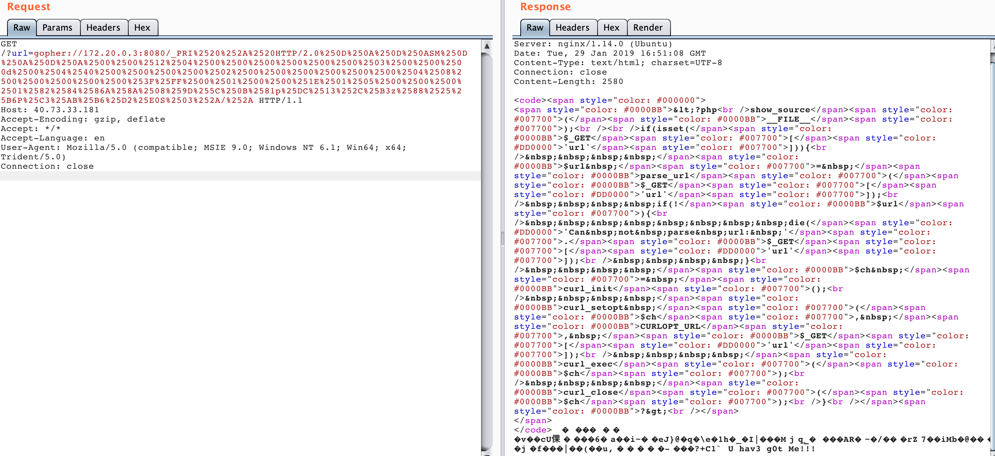Screen dimensions: 995x456
Task: Click the Accept: */* header line
Action: [x=31, y=129]
